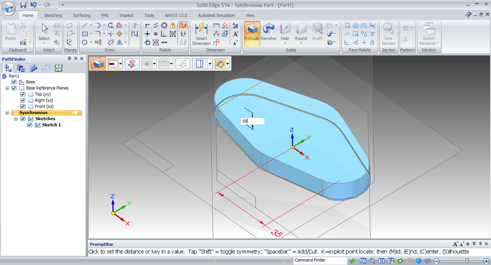The width and height of the screenshot is (491, 265).
Task: Choose the Hole tool icon
Action: click(x=285, y=30)
